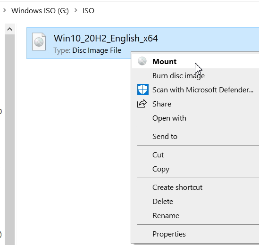Viewport: 259px width, 245px height.
Task: Select Create shortcut option
Action: coord(195,187)
